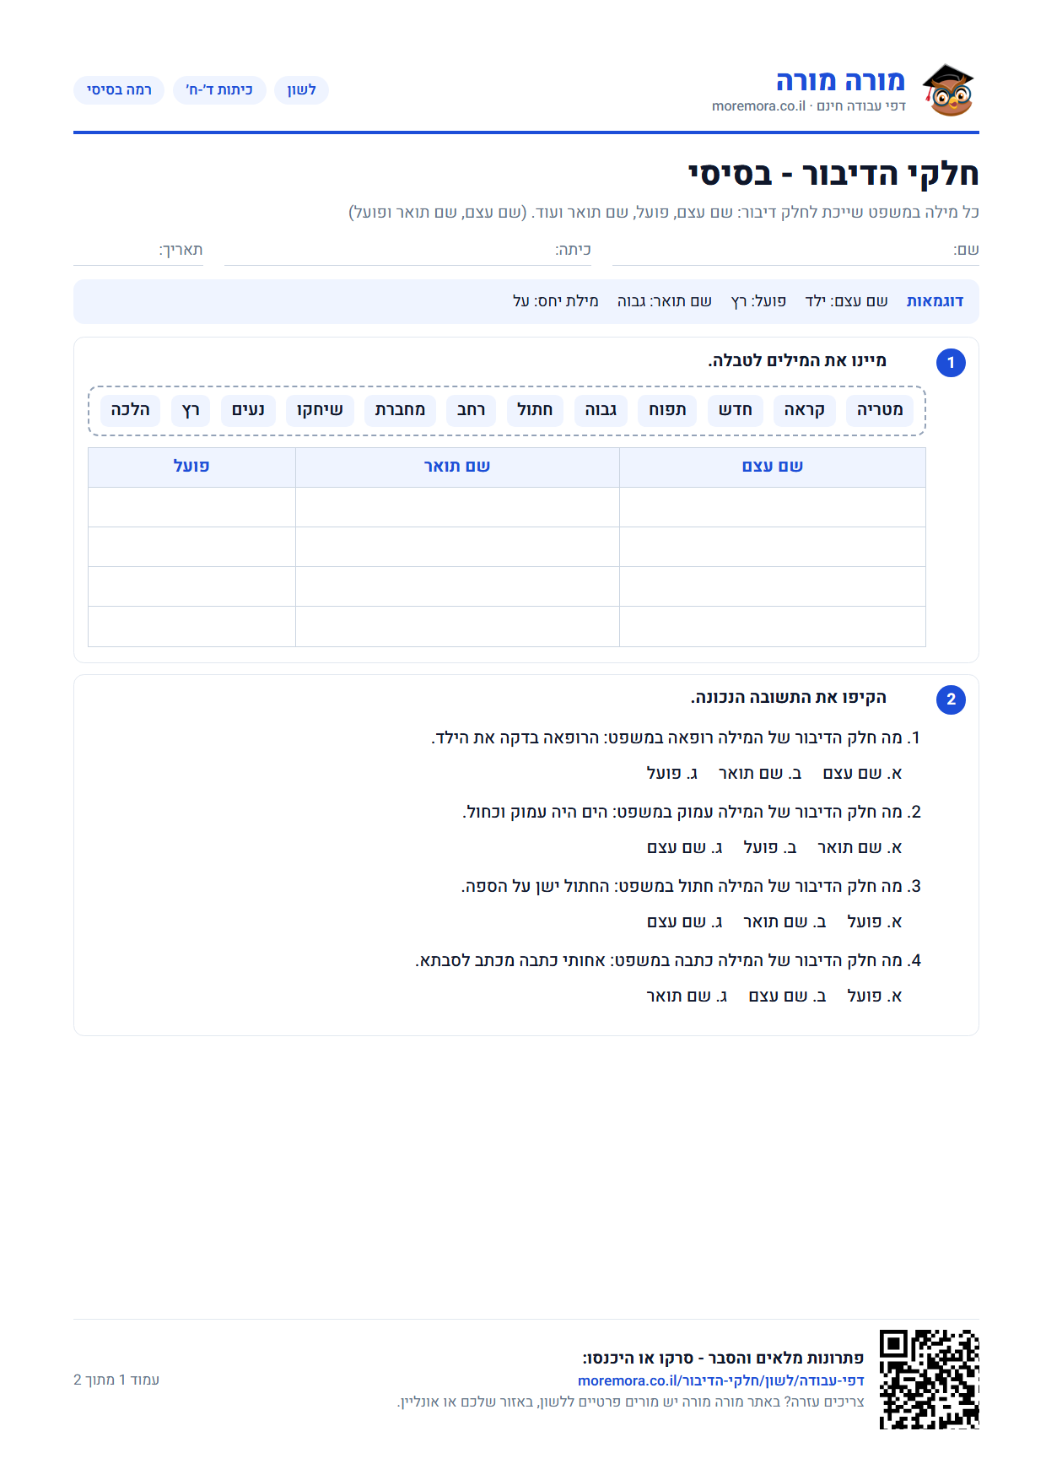Choose answer ב. שם תואר for question 1
Image resolution: width=1046 pixels, height=1480 pixels.
(760, 774)
